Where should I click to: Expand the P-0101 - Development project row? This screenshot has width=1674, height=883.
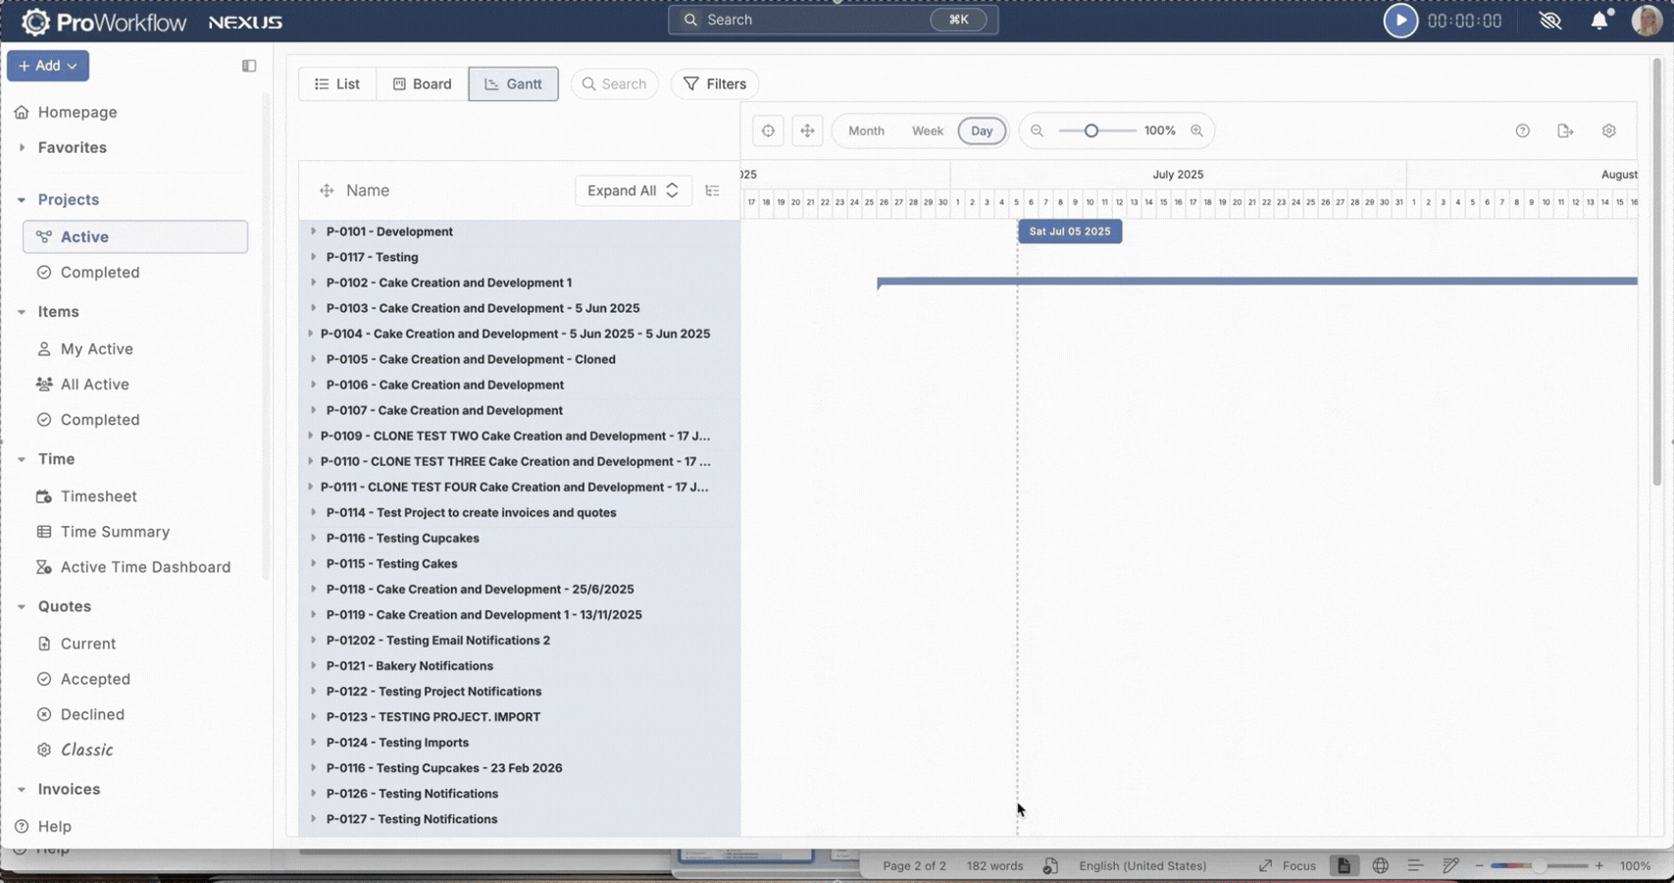pos(314,232)
